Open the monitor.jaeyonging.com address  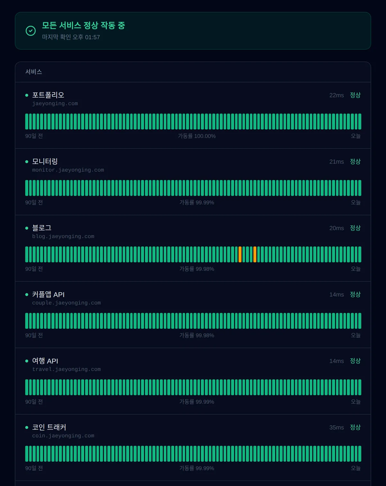coord(68,170)
